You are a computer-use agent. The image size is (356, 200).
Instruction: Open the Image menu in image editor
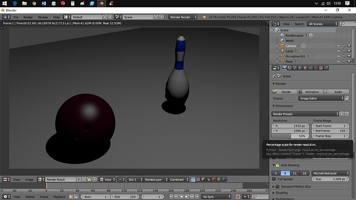[x=29, y=179]
